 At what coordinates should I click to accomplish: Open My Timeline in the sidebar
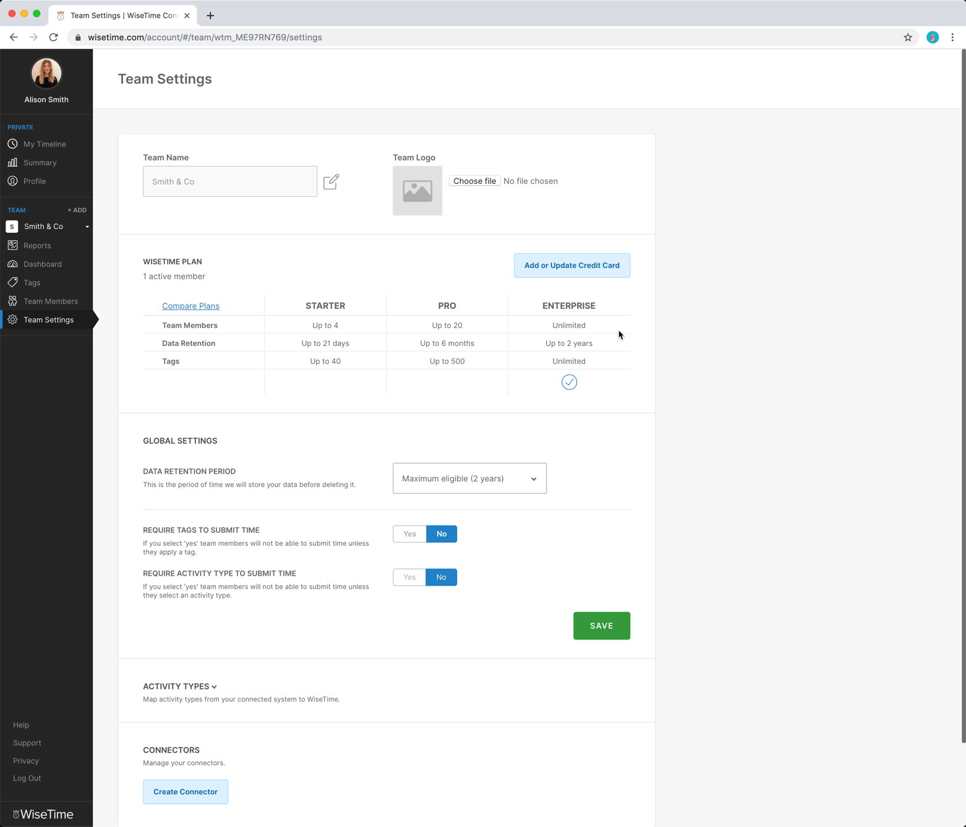click(x=45, y=144)
